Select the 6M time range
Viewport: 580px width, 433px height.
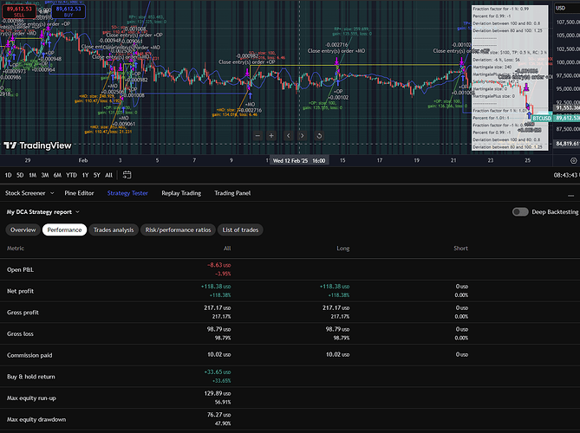57,175
